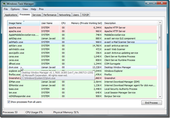Click the process list scrollbar thumb

tap(160, 37)
